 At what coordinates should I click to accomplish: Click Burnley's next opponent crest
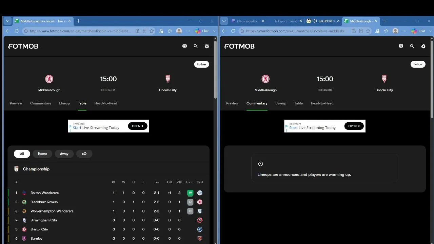tap(200, 239)
